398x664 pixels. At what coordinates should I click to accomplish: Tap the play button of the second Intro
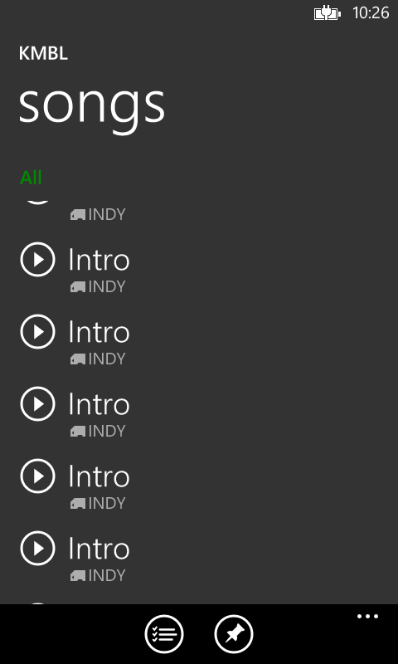pos(37,331)
